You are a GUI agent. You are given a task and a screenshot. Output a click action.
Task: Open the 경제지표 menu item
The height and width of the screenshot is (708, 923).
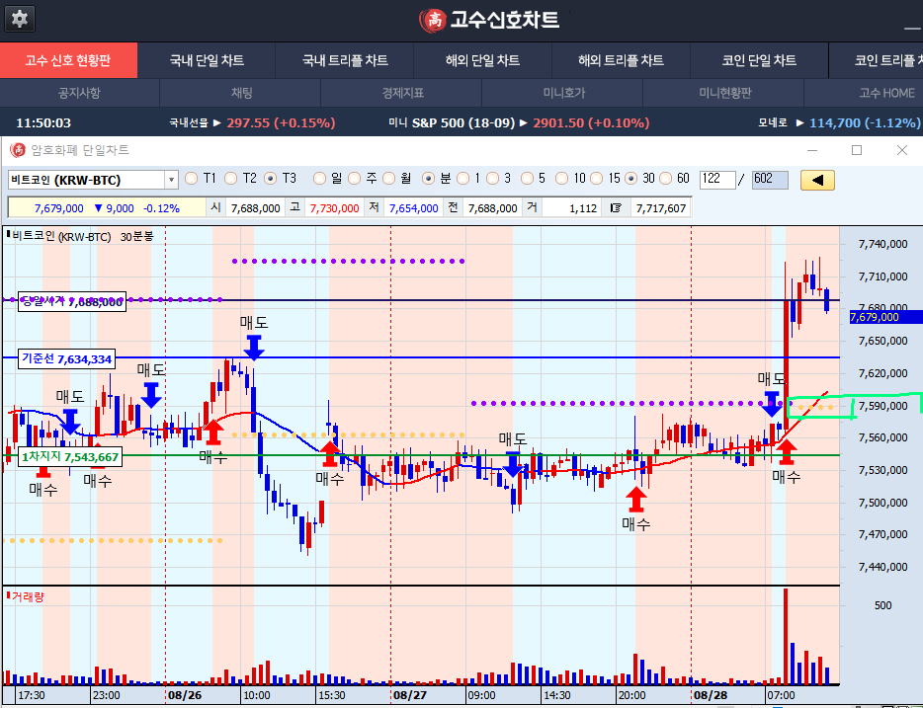click(402, 93)
